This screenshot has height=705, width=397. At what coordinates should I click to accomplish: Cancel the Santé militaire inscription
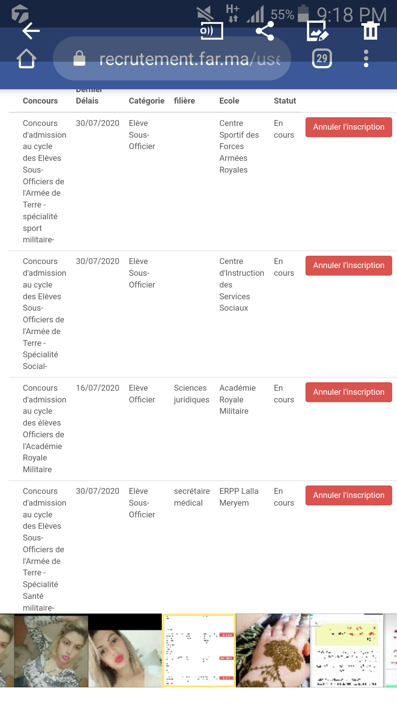click(x=348, y=495)
